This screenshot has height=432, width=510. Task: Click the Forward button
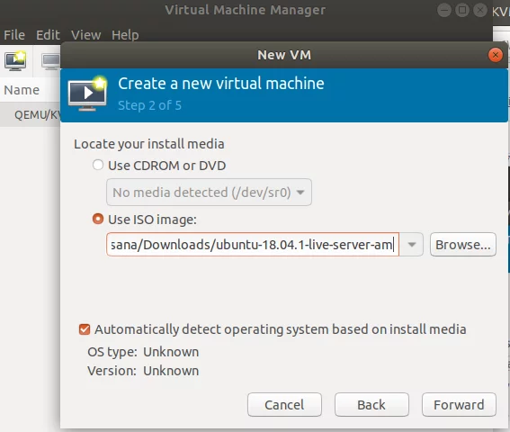coord(459,405)
